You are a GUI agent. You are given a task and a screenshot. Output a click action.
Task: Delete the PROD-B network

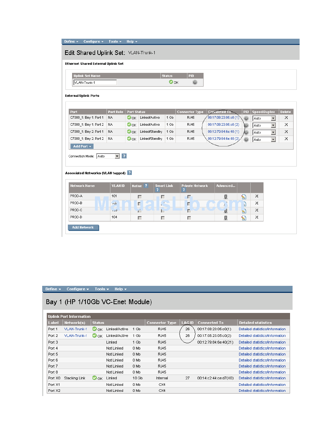pos(257,203)
